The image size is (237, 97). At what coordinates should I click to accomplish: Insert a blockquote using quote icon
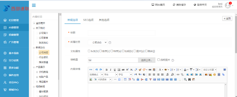150,70
